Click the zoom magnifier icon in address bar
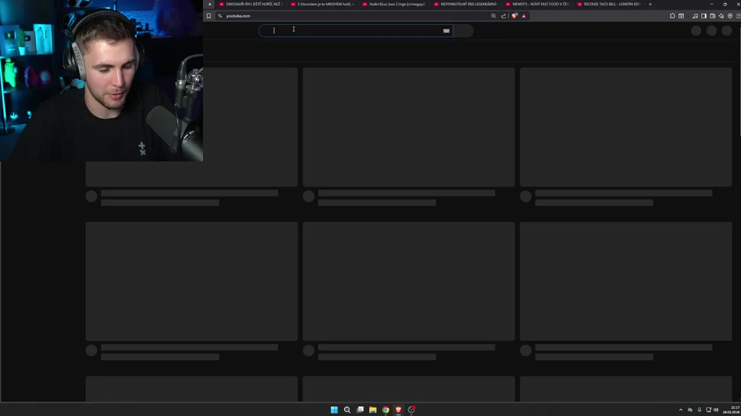 pyautogui.click(x=493, y=16)
